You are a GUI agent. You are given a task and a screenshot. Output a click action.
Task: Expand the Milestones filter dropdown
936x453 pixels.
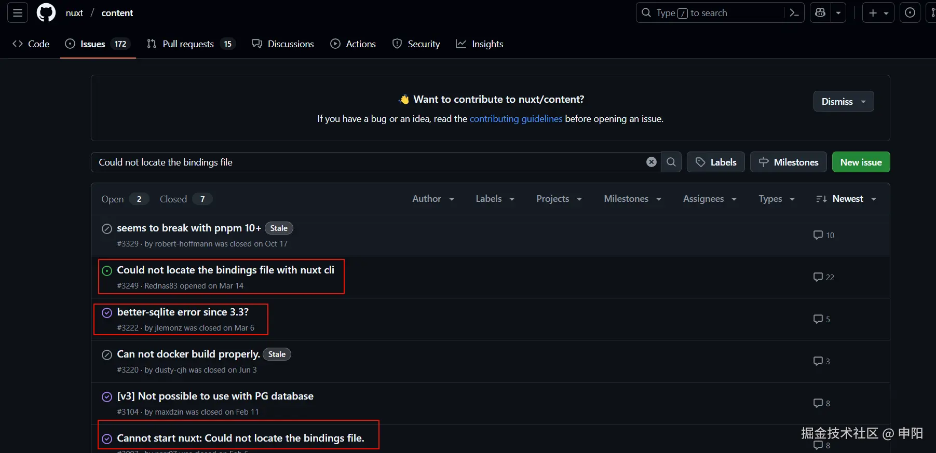click(x=633, y=199)
